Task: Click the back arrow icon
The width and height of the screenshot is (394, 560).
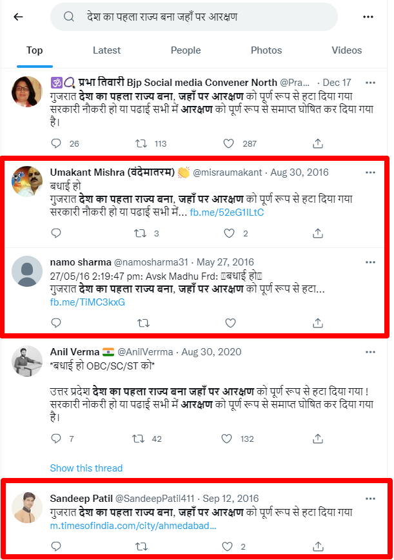Action: tap(18, 17)
